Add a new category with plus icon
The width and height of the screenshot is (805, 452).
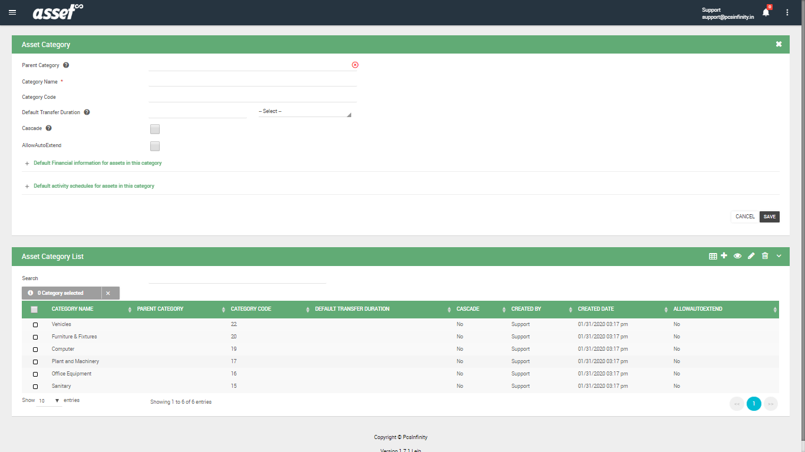pos(724,255)
